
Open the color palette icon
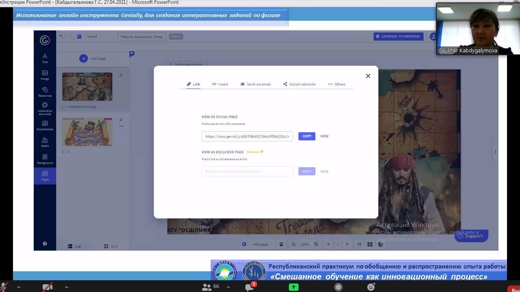point(380,244)
